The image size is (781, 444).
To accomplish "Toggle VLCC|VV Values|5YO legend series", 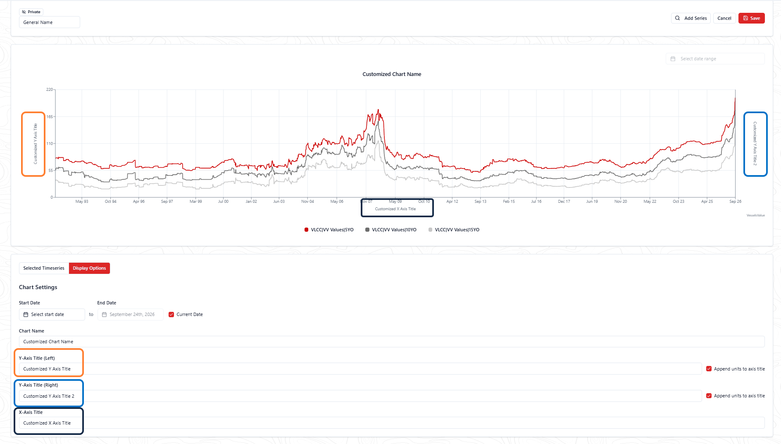I will pos(329,230).
